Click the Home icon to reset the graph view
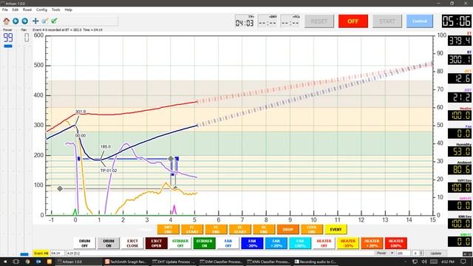Image resolution: width=473 pixels, height=266 pixels. [7, 21]
